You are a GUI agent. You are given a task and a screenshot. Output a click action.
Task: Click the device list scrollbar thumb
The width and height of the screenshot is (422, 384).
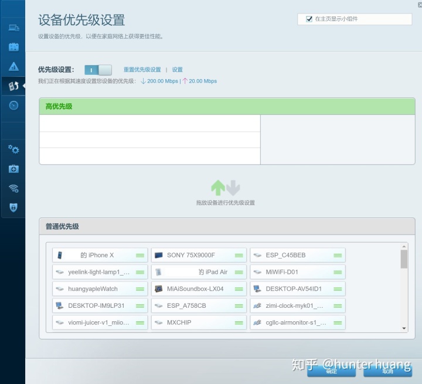point(404,259)
